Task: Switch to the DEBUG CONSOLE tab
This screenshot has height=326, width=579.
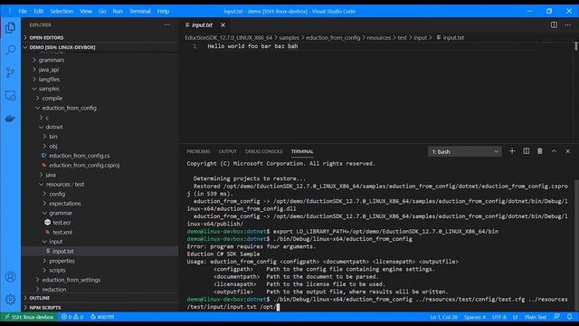Action: click(263, 151)
